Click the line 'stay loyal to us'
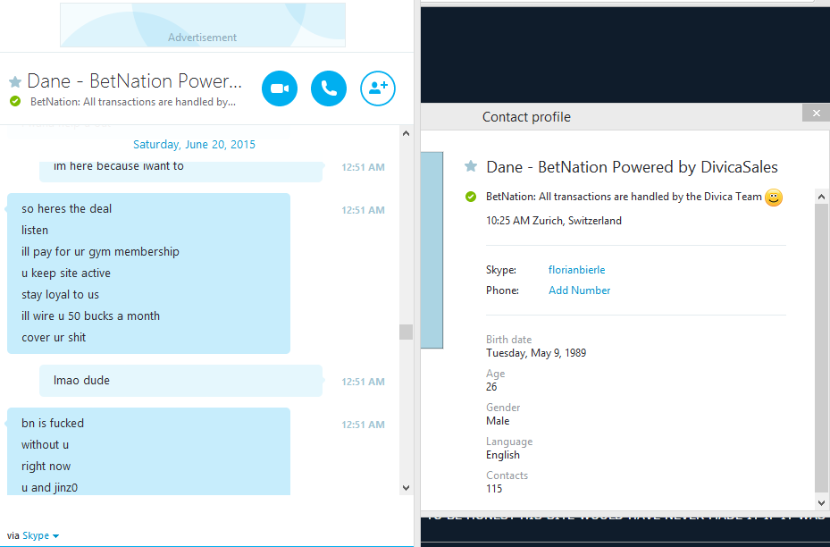 click(x=61, y=294)
